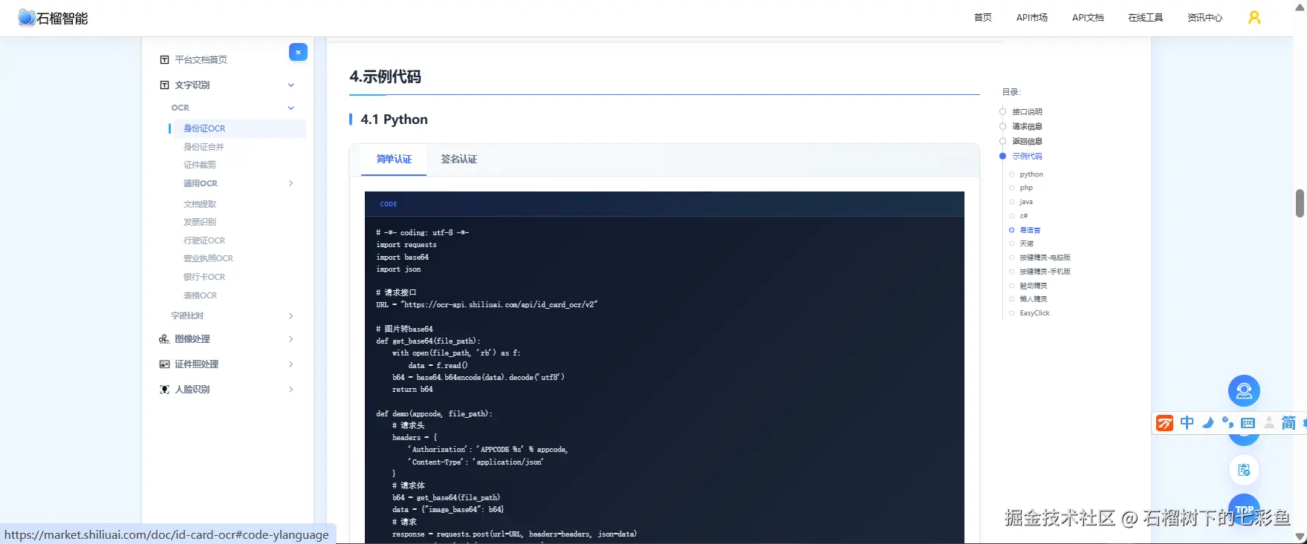Click the 石榴智能 logo
The image size is (1307, 544).
point(53,18)
